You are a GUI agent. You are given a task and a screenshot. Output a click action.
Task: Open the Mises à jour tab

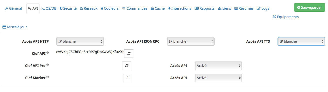coord(14,27)
